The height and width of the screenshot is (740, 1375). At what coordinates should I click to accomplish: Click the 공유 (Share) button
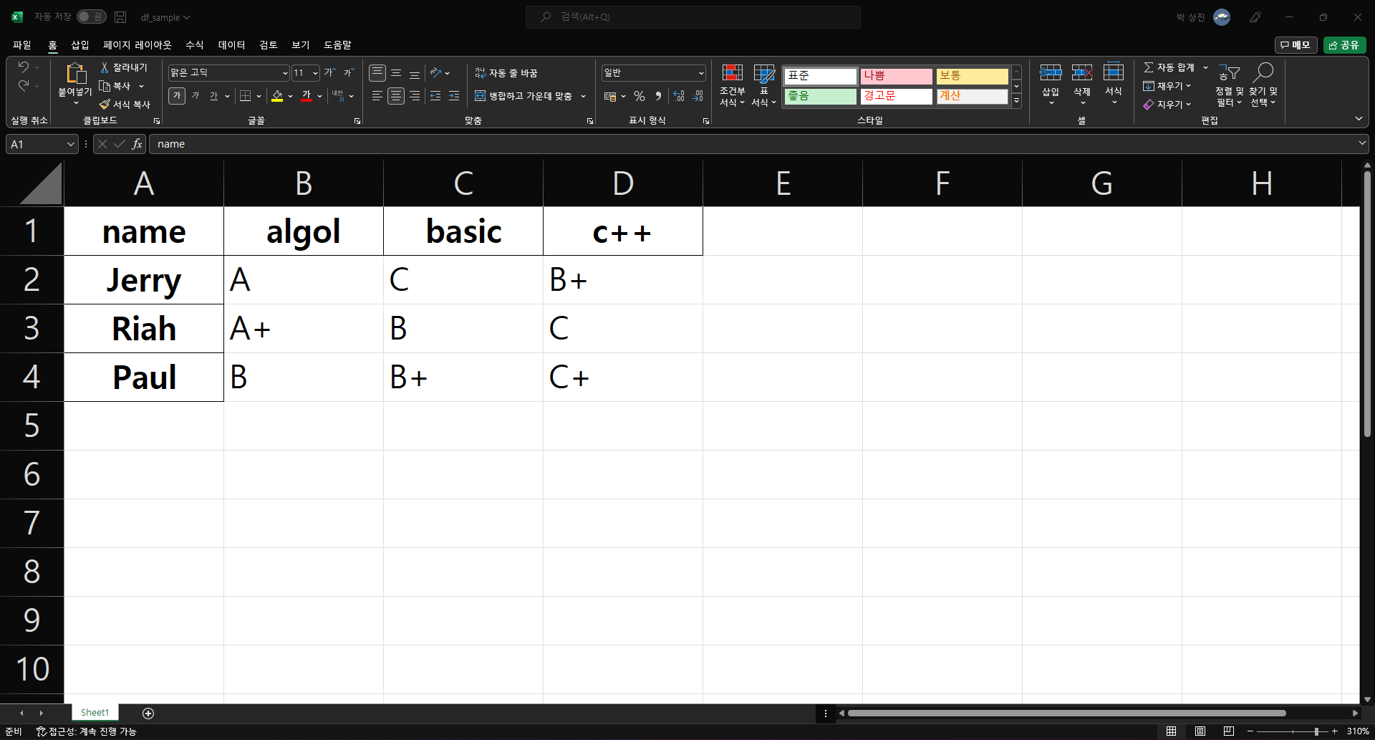coord(1344,45)
